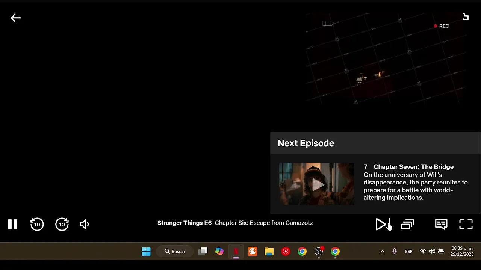Open Crunchyroll app in the taskbar
The image size is (481, 270).
tap(253, 251)
